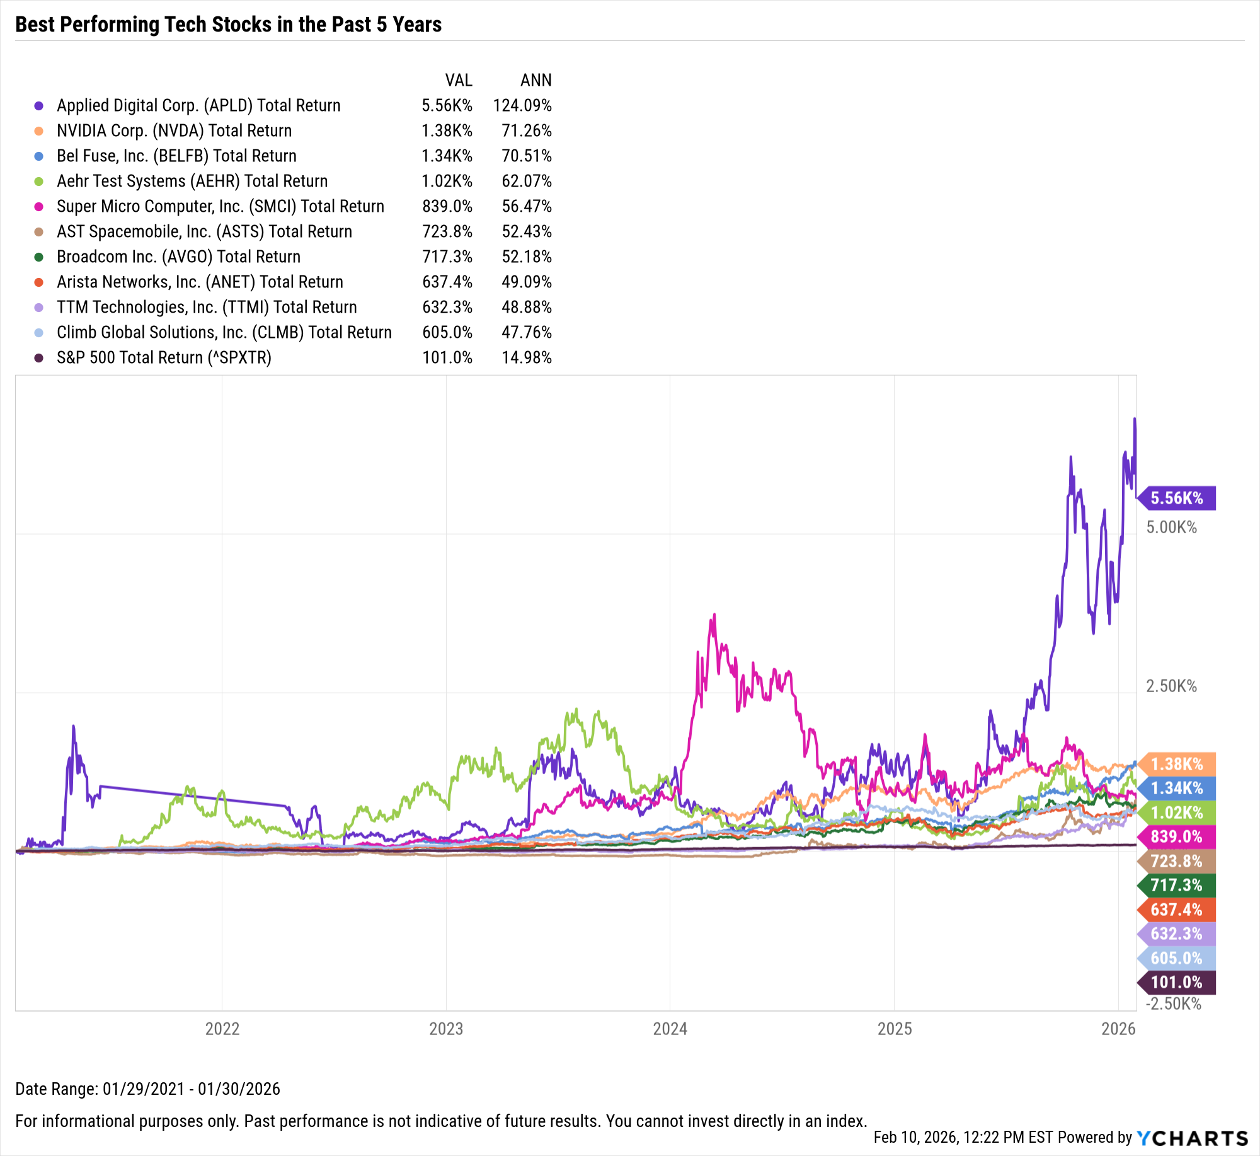Screen dimensions: 1260x1156
Task: Click the YCharts logo in the footer
Action: 1193,1138
